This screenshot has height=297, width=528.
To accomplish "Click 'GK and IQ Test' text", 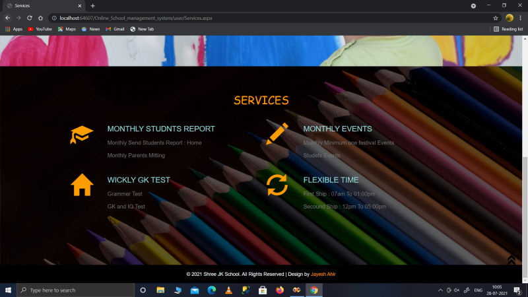I will tap(126, 207).
